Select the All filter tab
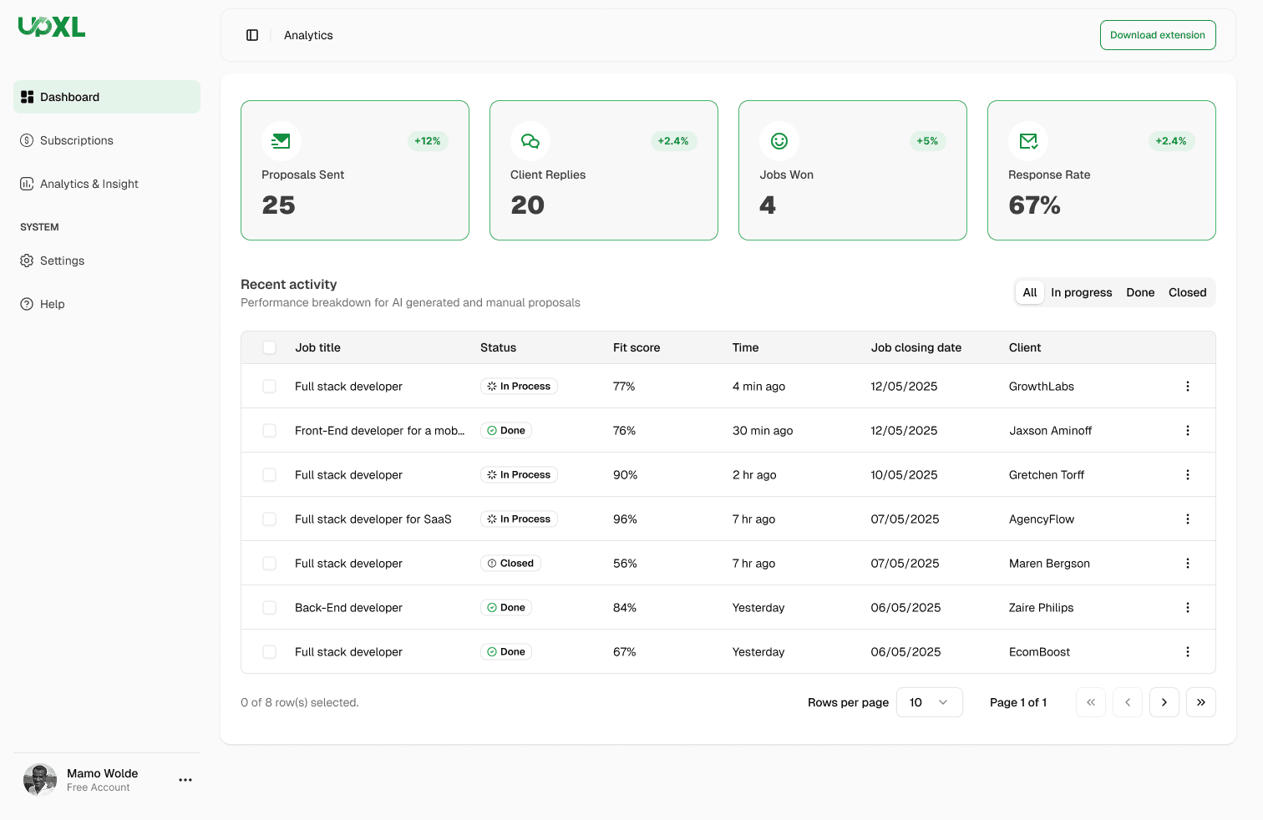 click(x=1030, y=292)
